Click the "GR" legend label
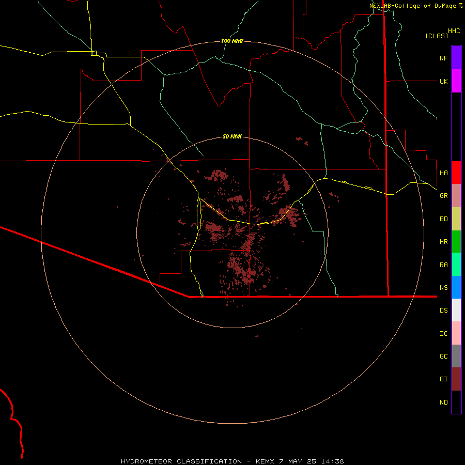This screenshot has height=465, width=465. [443, 196]
